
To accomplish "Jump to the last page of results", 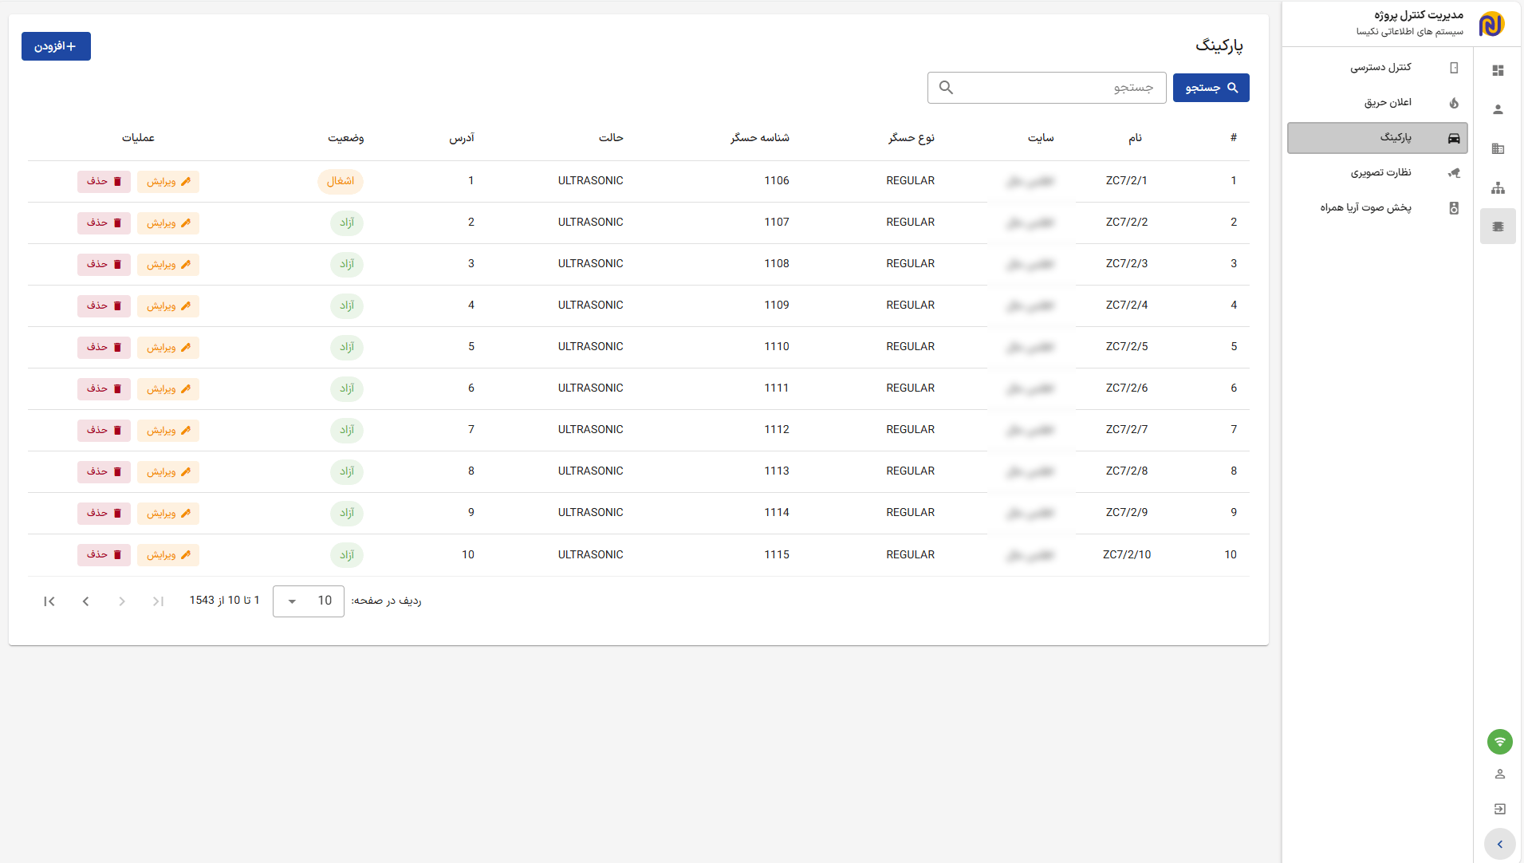I will click(x=49, y=601).
